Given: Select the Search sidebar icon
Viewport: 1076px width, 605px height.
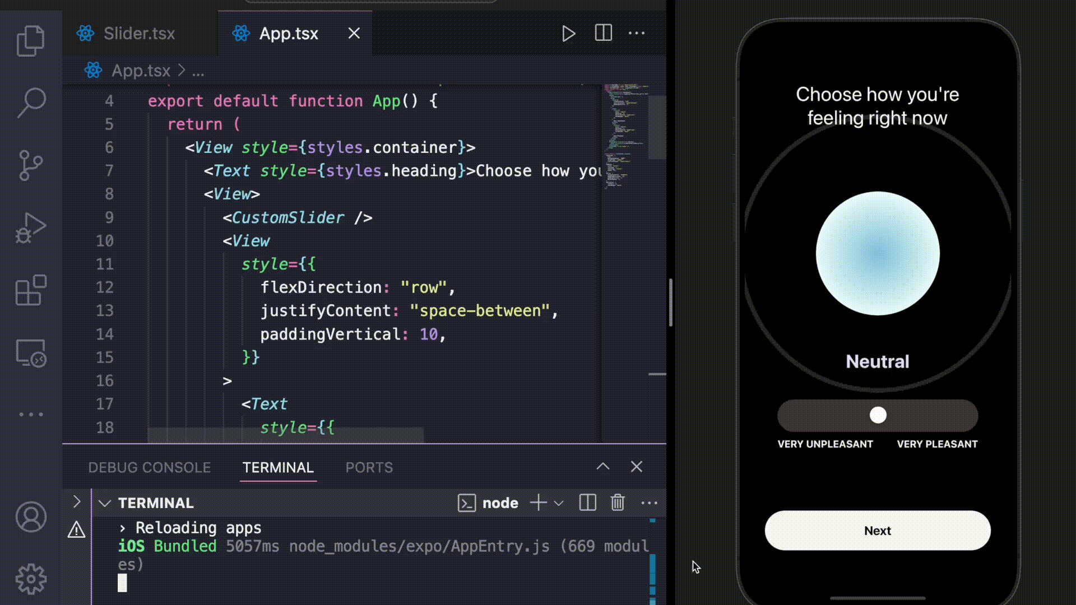Looking at the screenshot, I should (31, 103).
